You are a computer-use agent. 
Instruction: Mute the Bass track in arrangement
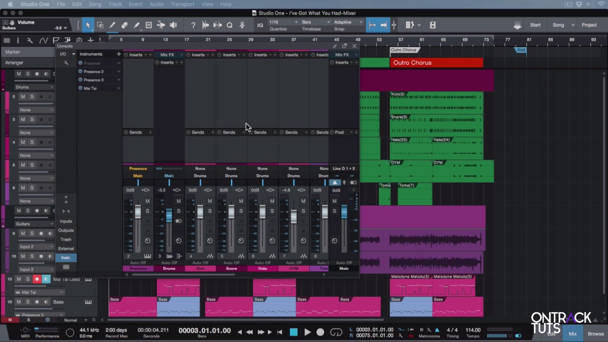click(x=19, y=302)
